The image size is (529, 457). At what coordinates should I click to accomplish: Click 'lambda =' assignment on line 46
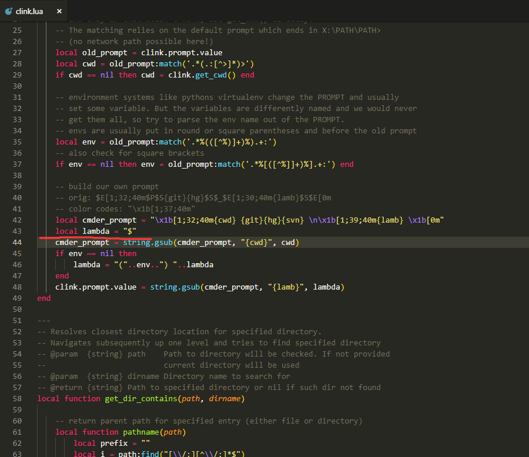(92, 264)
